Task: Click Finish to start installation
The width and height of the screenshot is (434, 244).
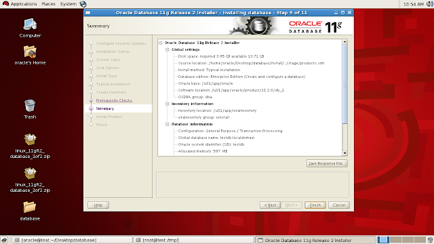Action: [315, 205]
